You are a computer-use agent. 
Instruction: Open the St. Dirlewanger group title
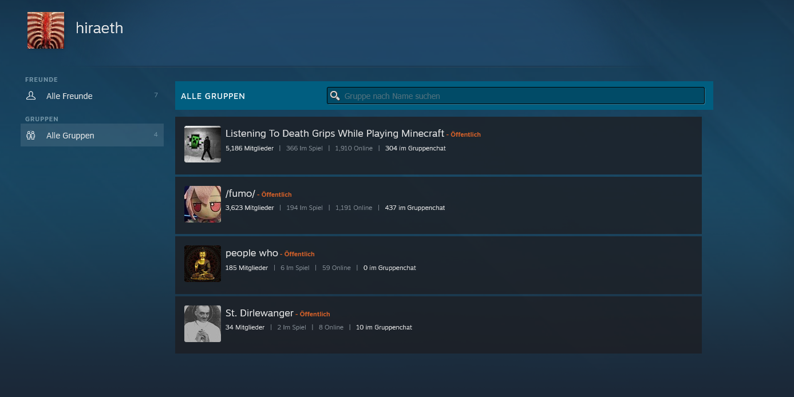[259, 313]
